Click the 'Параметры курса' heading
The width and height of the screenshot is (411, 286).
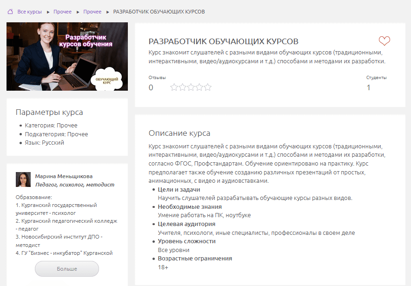(49, 112)
